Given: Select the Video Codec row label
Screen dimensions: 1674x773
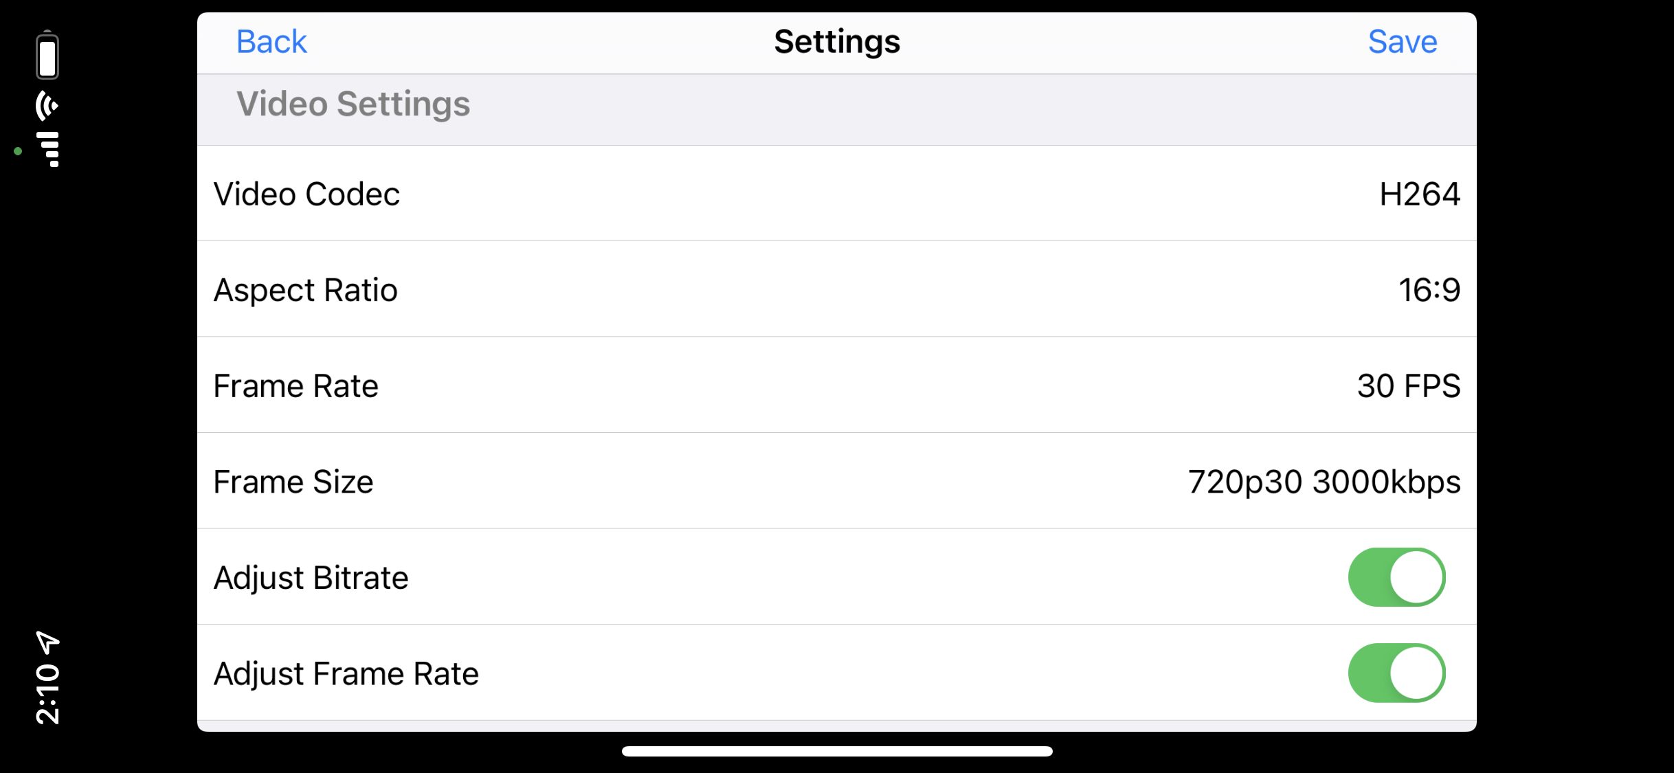Looking at the screenshot, I should [x=306, y=194].
